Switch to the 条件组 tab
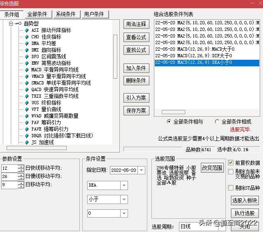 pyautogui.click(x=12, y=14)
